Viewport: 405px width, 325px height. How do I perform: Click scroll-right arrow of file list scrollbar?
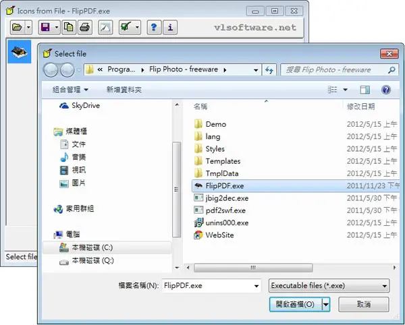[x=394, y=268]
